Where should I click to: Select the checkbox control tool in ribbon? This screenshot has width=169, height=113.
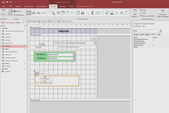click(x=107, y=13)
